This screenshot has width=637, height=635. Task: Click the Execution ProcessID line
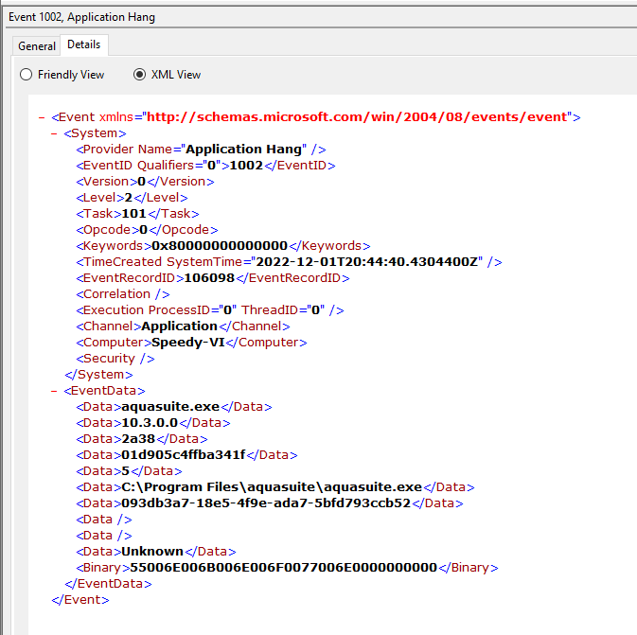click(x=209, y=310)
